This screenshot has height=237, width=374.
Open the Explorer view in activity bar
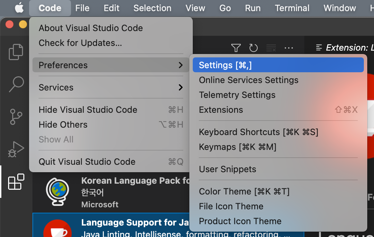point(16,52)
